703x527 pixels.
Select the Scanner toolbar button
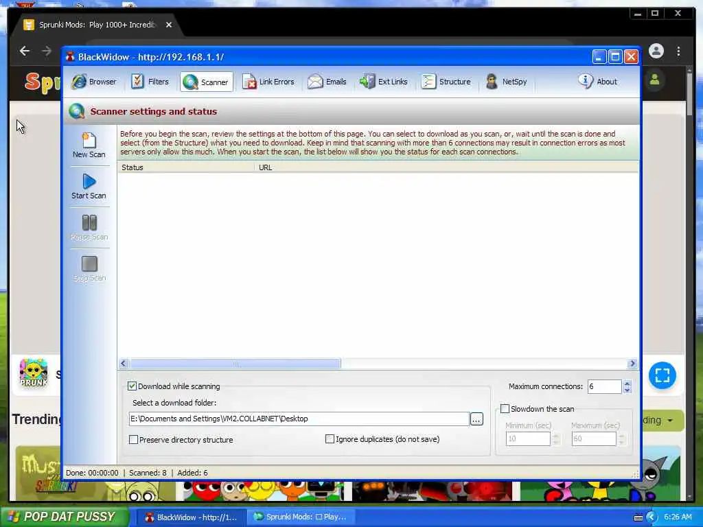206,82
